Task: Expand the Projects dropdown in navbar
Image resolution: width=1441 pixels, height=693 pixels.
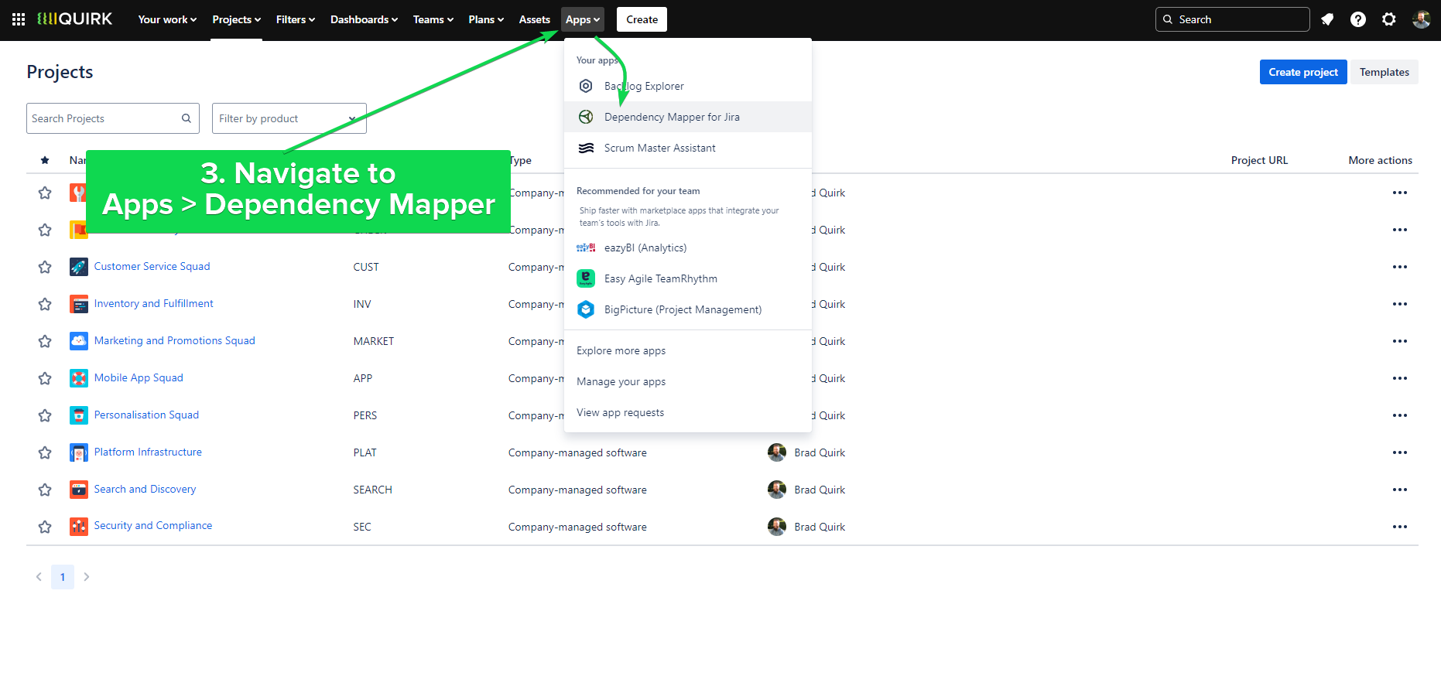Action: [236, 19]
